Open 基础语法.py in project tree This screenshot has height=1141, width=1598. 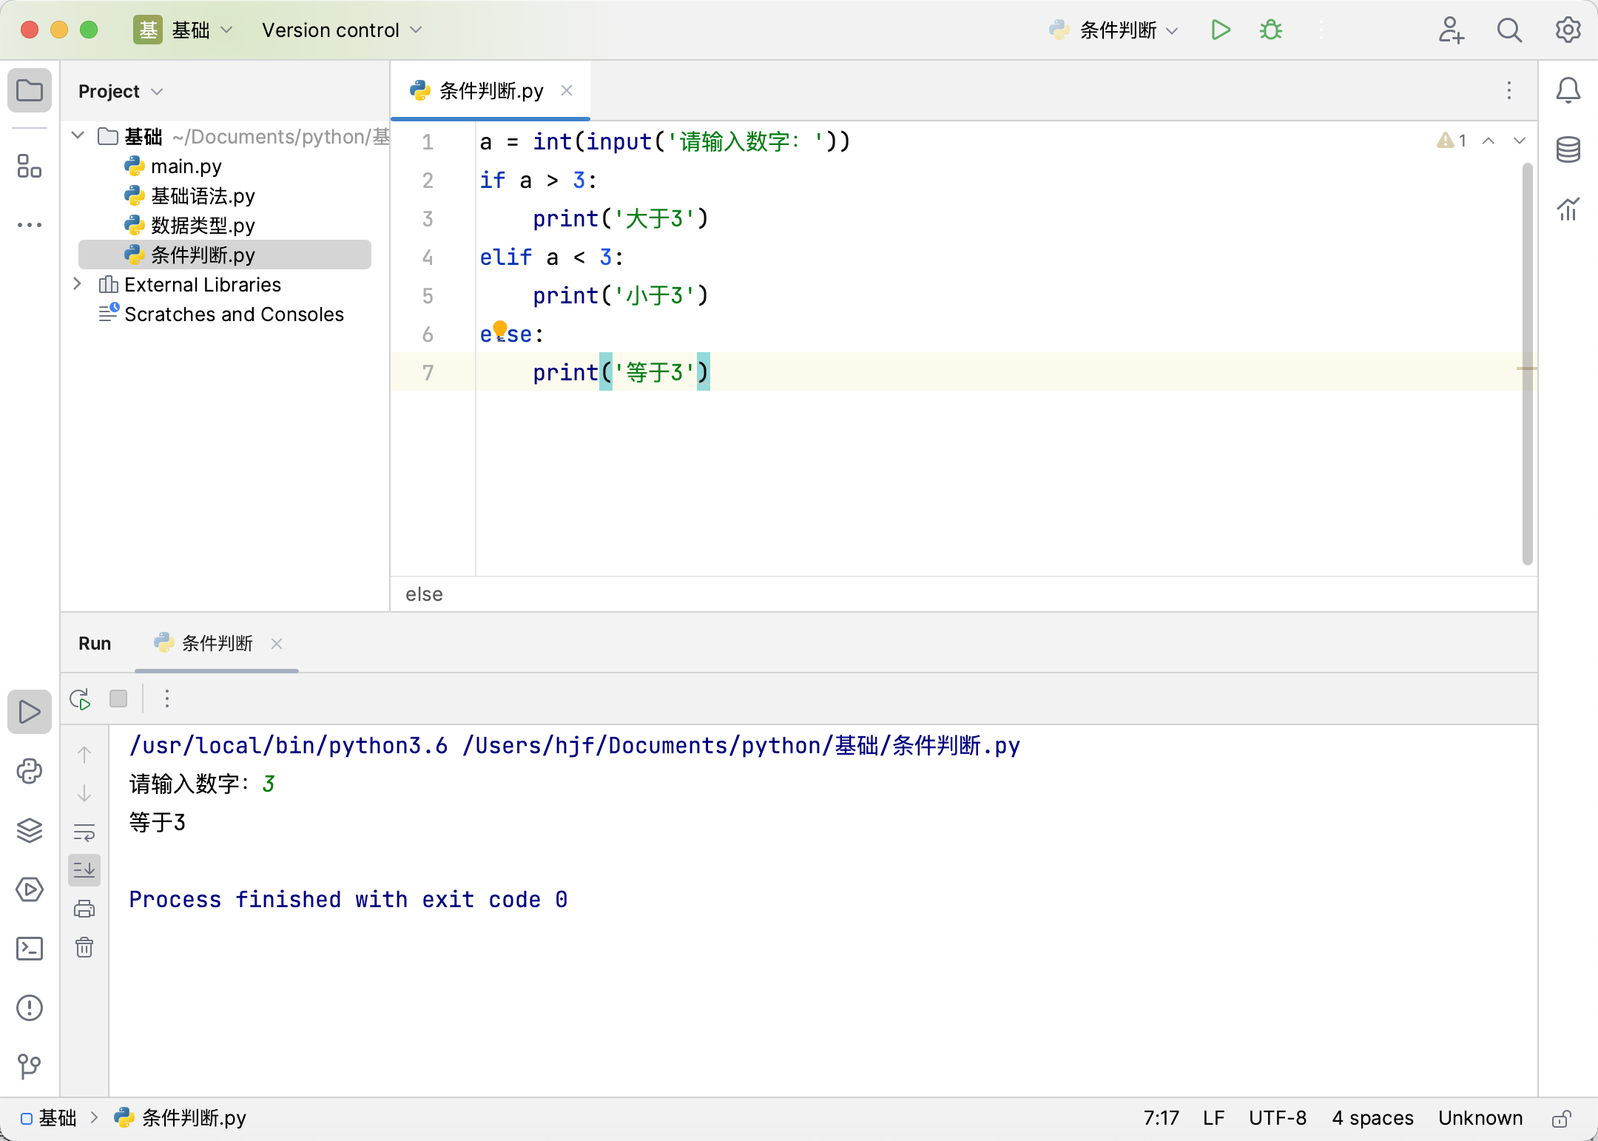coord(203,196)
